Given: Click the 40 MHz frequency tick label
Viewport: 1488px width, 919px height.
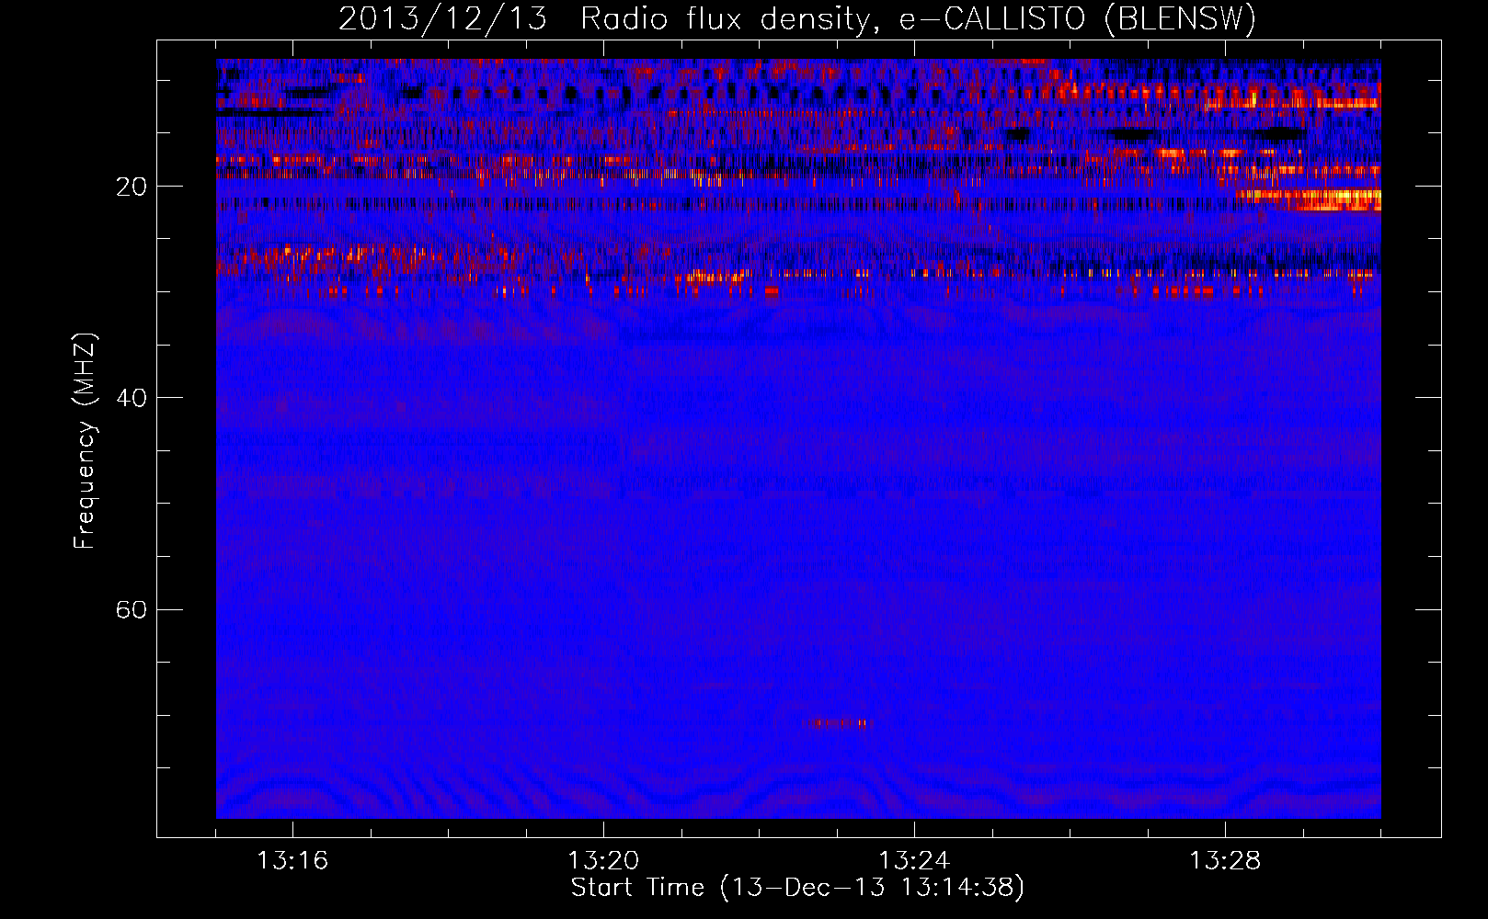Looking at the screenshot, I should 131,398.
